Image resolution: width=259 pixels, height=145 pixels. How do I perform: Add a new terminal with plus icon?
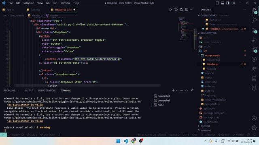[173, 90]
